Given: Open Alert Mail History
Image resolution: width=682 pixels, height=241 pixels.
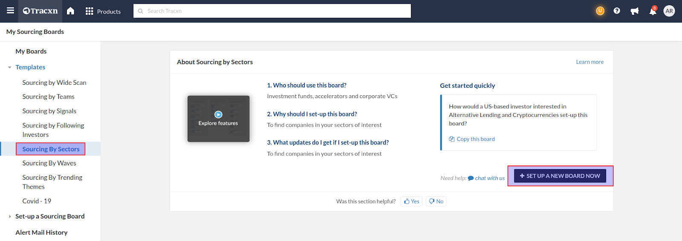Looking at the screenshot, I should click(x=41, y=232).
